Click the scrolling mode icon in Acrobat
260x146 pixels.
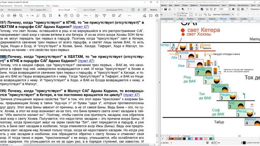click(104, 15)
